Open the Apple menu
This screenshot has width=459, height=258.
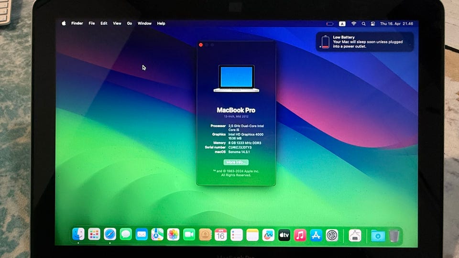pyautogui.click(x=64, y=23)
